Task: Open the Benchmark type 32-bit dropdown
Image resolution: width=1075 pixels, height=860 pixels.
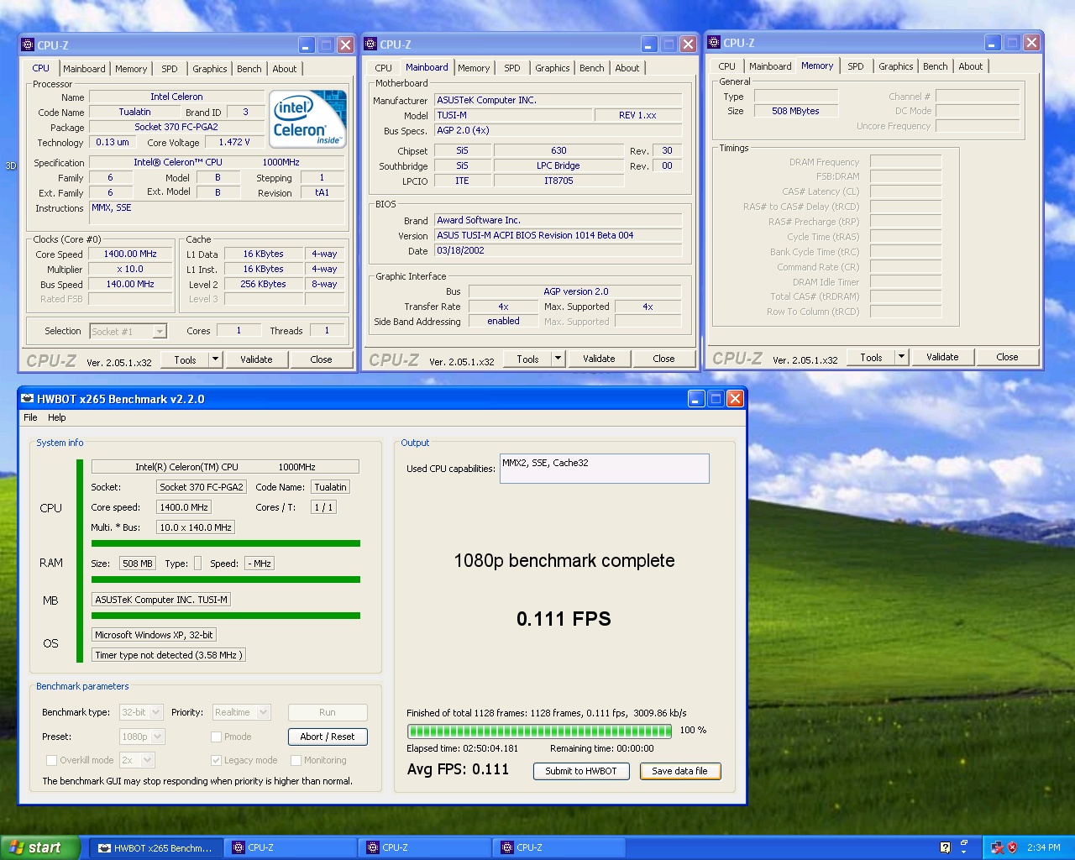Action: point(141,712)
